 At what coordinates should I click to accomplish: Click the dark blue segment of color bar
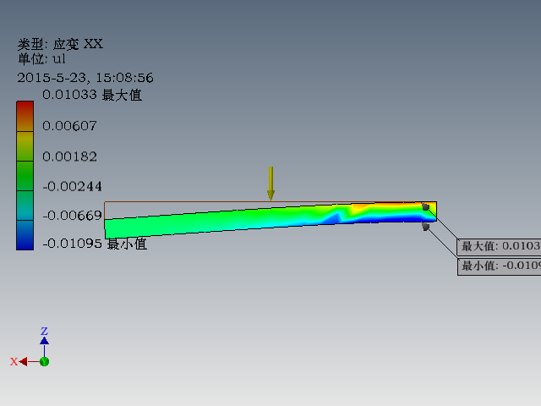(x=25, y=235)
